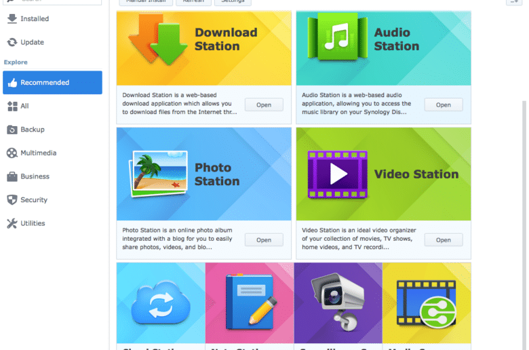Click the Video Station banner title
The height and width of the screenshot is (350, 529).
tap(416, 174)
